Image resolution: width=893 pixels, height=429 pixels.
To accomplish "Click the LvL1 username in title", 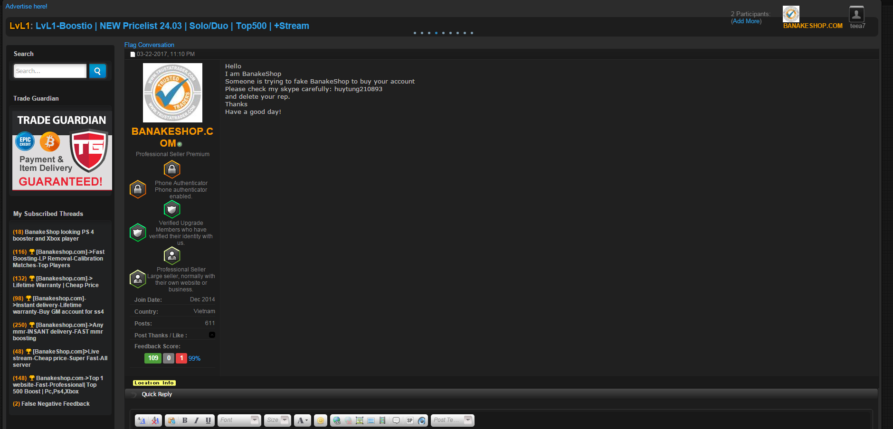I will (x=20, y=26).
